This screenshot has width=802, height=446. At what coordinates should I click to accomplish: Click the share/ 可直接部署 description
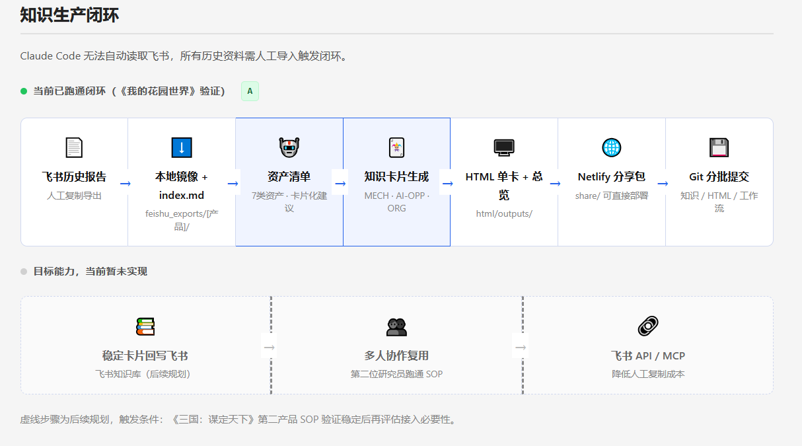click(612, 196)
